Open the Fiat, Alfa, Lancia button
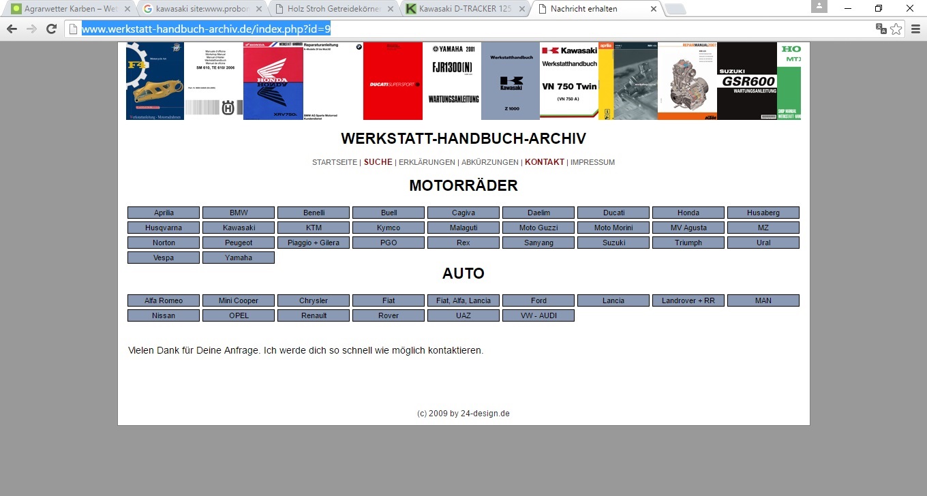Screen dimensions: 927x496 463,300
